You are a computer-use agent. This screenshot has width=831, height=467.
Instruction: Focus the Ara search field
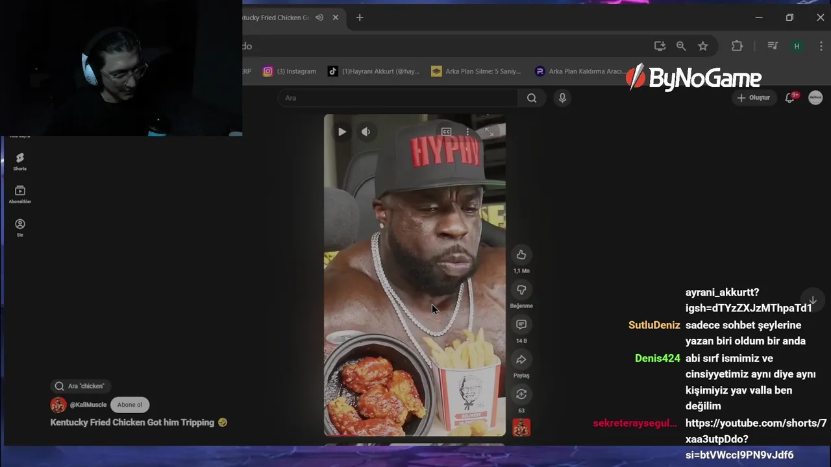398,98
